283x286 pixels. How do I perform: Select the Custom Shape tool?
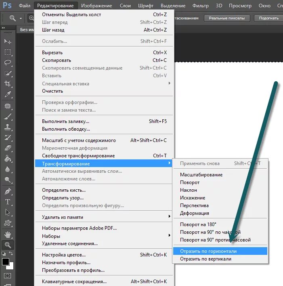pos(7,223)
